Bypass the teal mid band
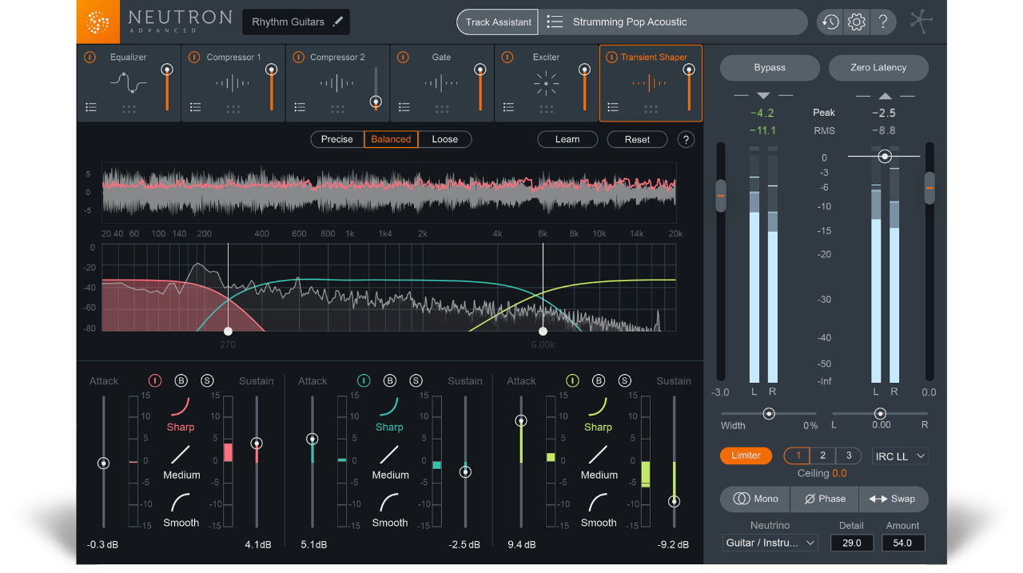Image resolution: width=1023 pixels, height=573 pixels. click(x=390, y=380)
